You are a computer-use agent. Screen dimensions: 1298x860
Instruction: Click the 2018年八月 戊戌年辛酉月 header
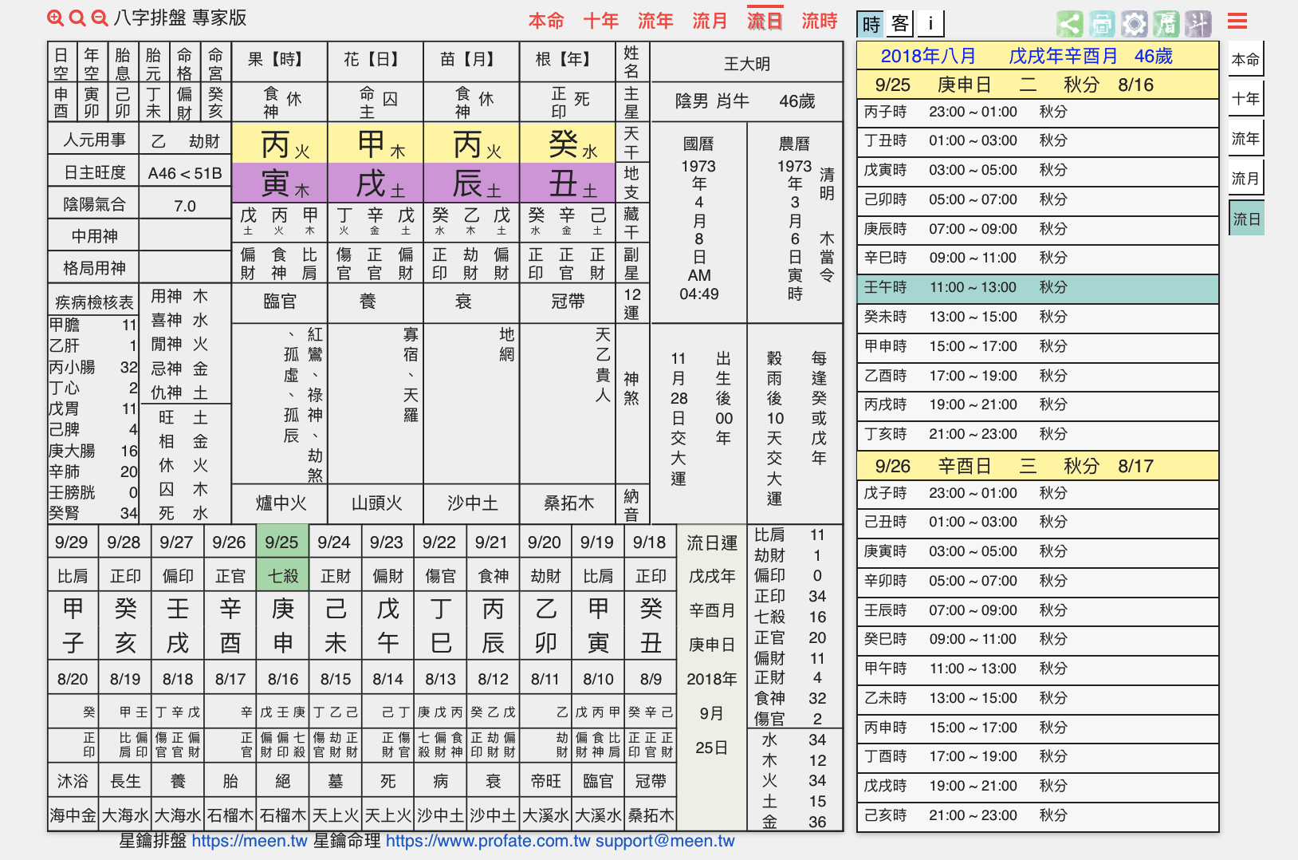point(1037,56)
